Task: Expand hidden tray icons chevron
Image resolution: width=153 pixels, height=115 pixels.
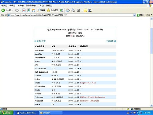Action: coord(138,113)
